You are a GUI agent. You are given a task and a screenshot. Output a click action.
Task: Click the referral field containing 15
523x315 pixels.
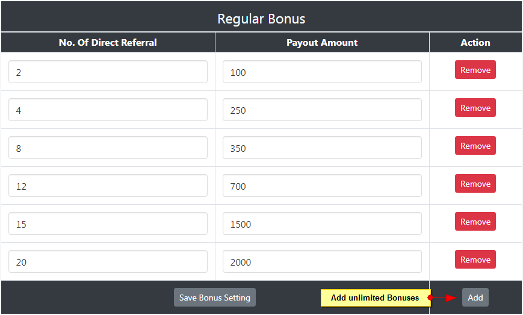click(108, 224)
